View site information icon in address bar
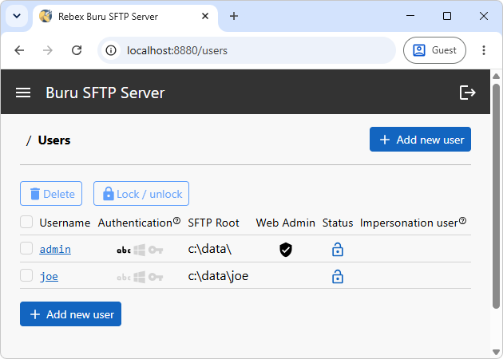 click(111, 50)
